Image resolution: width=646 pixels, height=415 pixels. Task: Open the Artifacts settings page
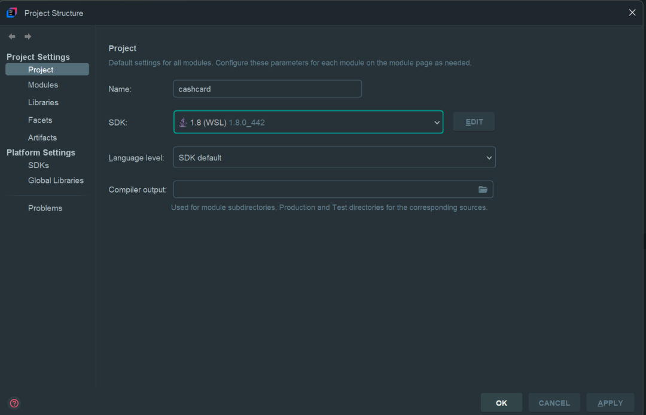coord(42,138)
